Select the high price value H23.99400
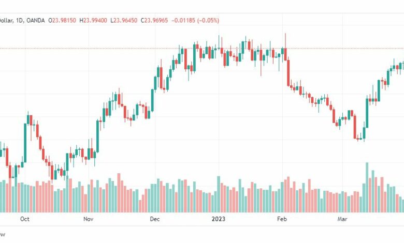 (93, 20)
